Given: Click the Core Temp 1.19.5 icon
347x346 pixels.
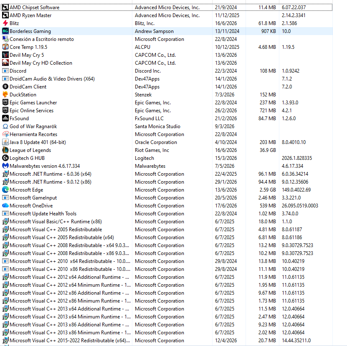Looking at the screenshot, I should [5, 47].
